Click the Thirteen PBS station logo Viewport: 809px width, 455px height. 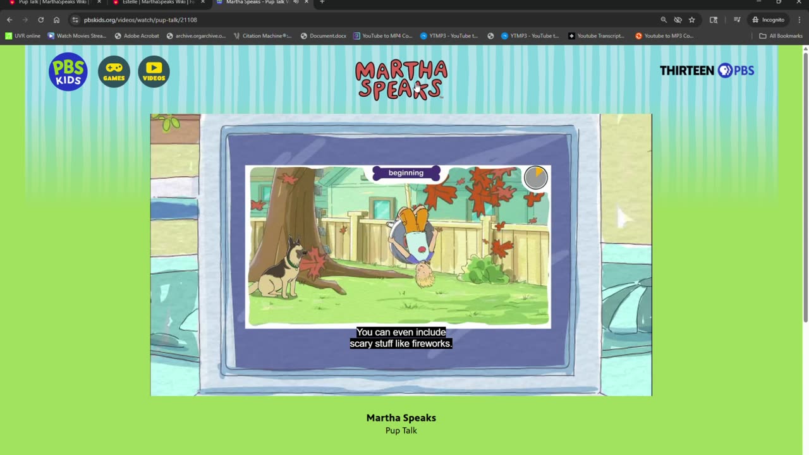707,70
